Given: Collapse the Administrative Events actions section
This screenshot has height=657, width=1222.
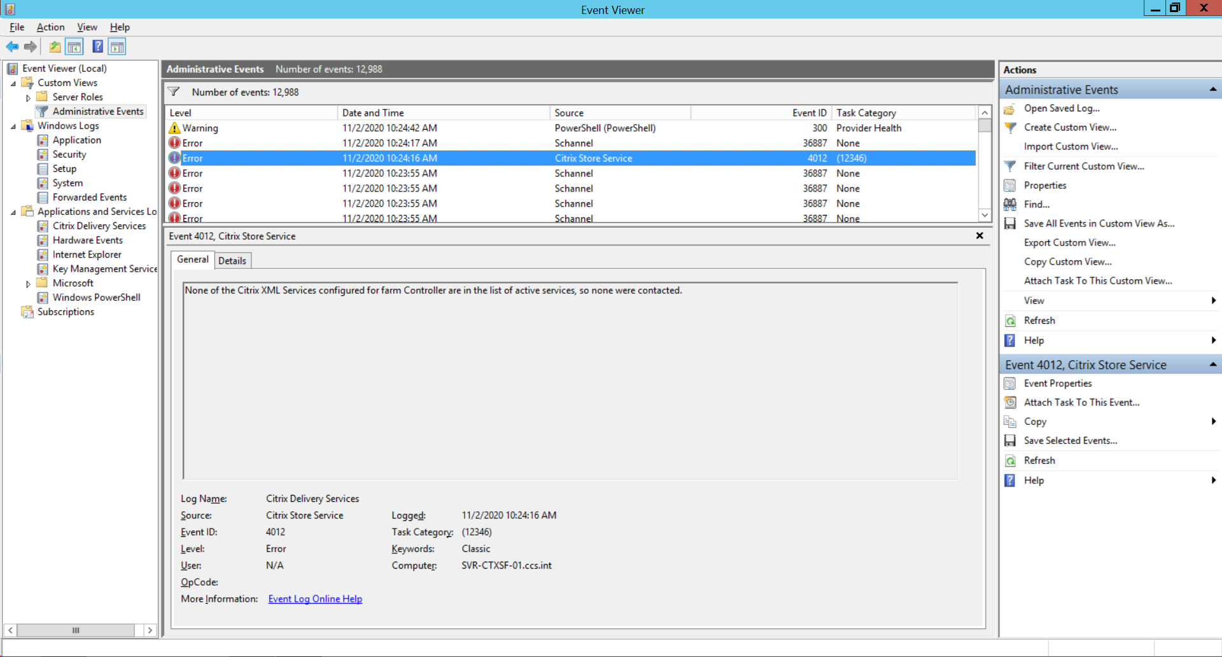Looking at the screenshot, I should (x=1212, y=90).
